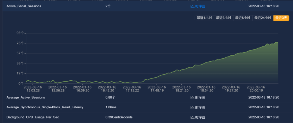Click the Average_Synchronous_Single-Block_Read_Latency metric name
This screenshot has width=293, height=123.
[x=45, y=107]
